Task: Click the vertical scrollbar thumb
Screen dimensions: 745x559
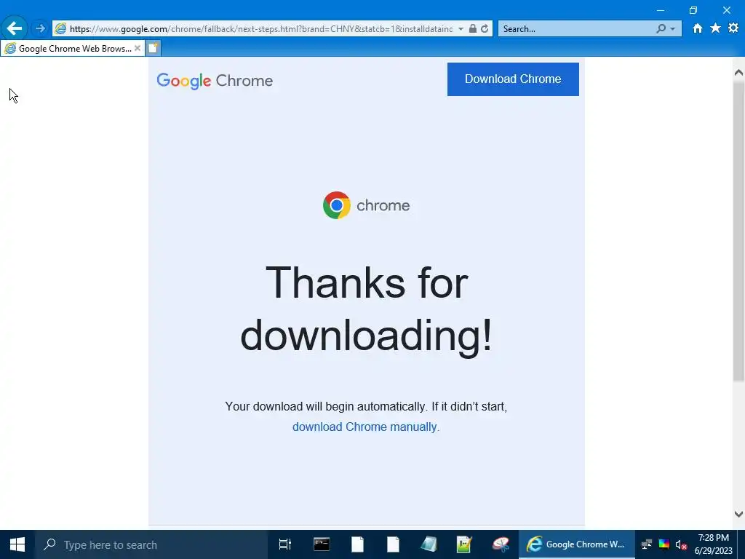Action: coord(738,231)
